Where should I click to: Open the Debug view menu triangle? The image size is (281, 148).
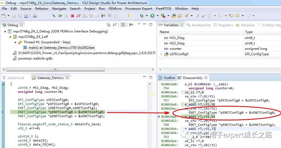[139, 24]
